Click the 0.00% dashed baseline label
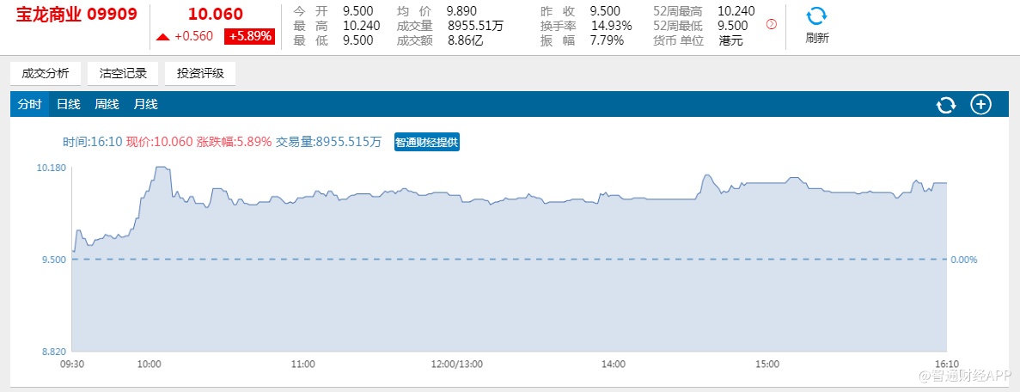 pyautogui.click(x=964, y=260)
